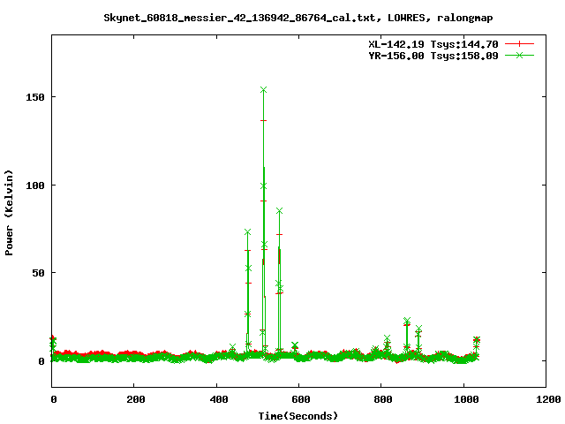Select the YR-156.00 Tsys:158.09 legend entry
Viewport: 565px width, 424px height.
tap(433, 56)
